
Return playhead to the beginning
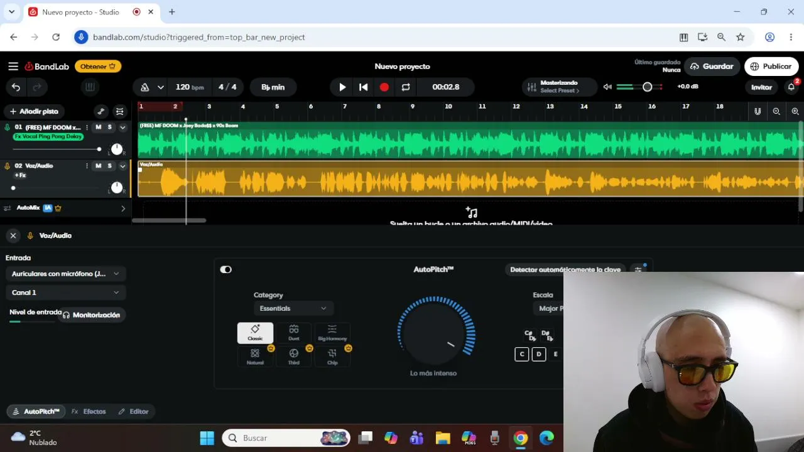pos(363,87)
